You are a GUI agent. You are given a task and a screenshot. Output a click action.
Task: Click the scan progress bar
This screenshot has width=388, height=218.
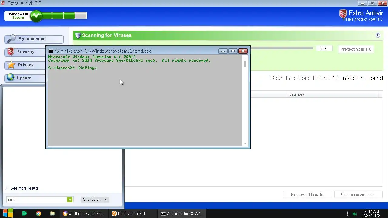pyautogui.click(x=282, y=48)
